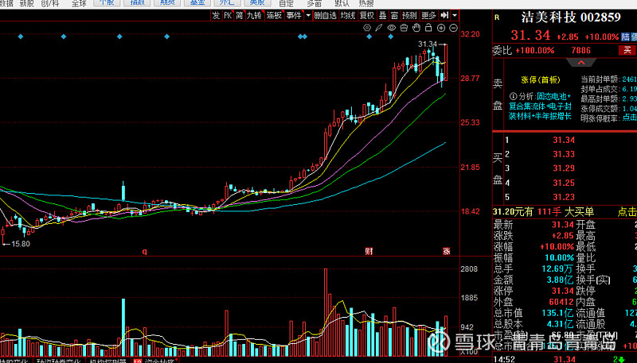Click the 发 toolbar button
This screenshot has width=637, height=363.
point(216,15)
